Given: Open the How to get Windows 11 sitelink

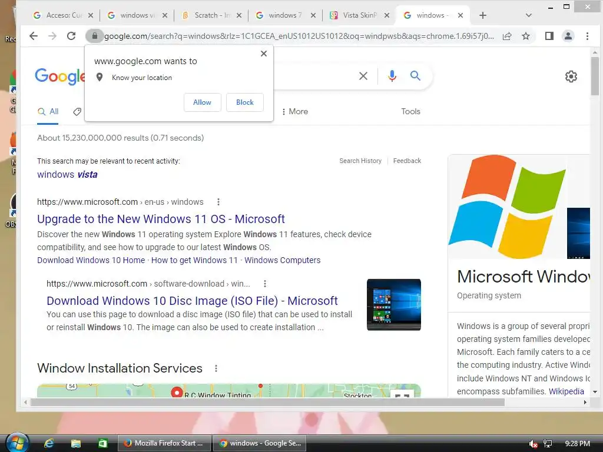Looking at the screenshot, I should tap(194, 260).
